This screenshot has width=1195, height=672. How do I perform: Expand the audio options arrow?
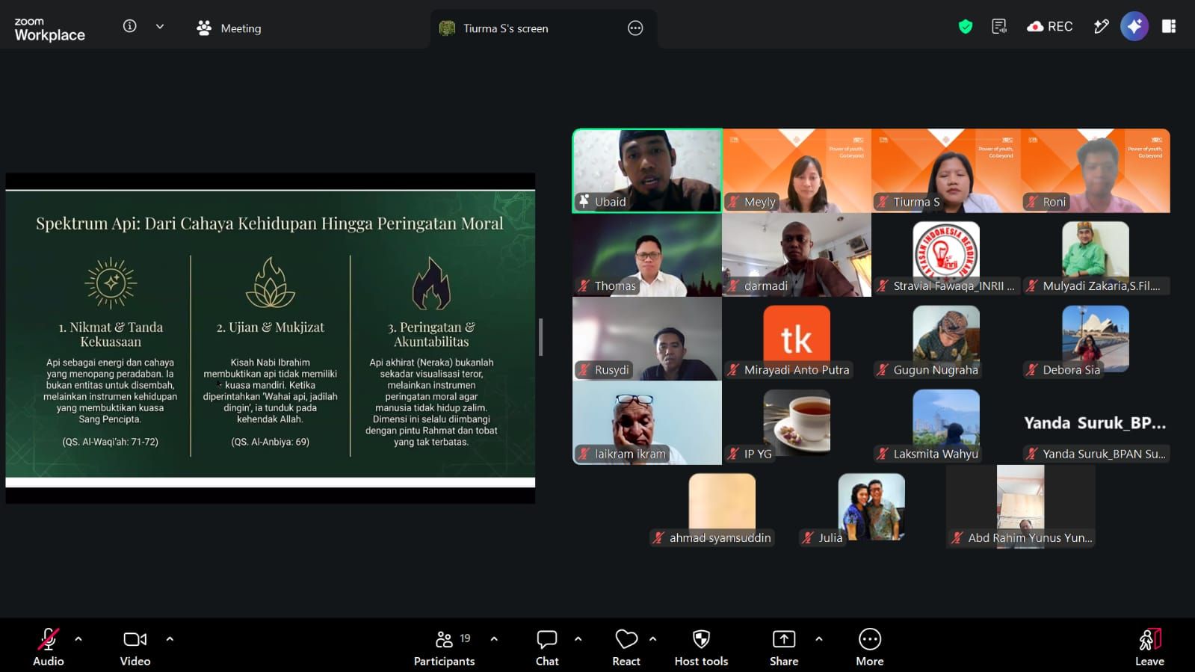point(78,639)
